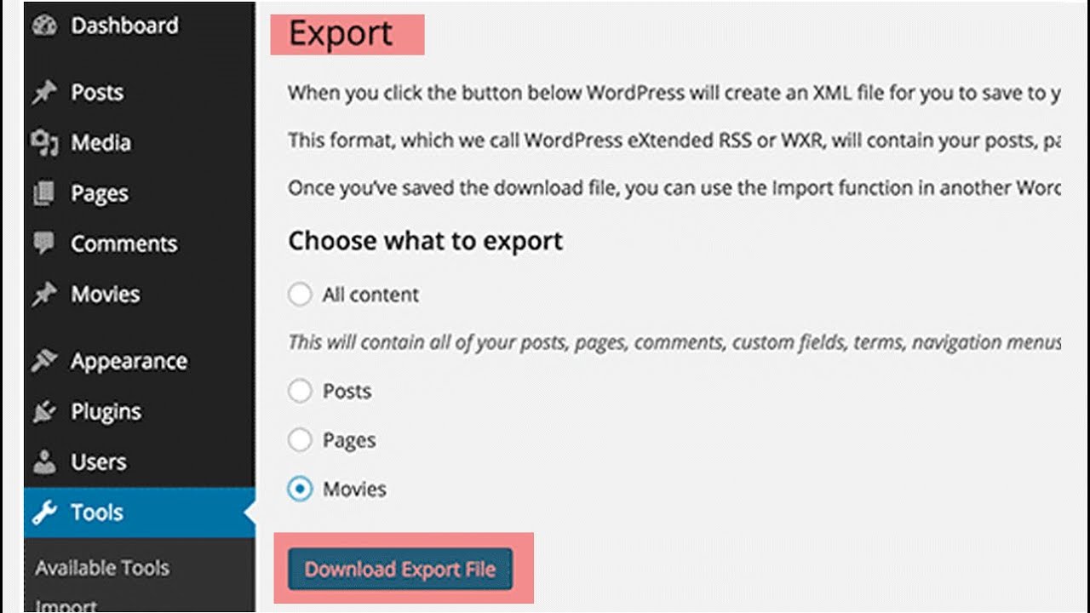
Task: Open the Posts menu label in sidebar
Action: (x=97, y=92)
